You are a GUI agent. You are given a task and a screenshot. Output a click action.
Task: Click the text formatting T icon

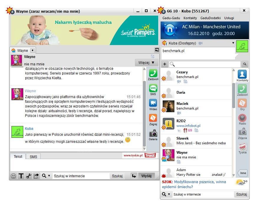(21, 176)
